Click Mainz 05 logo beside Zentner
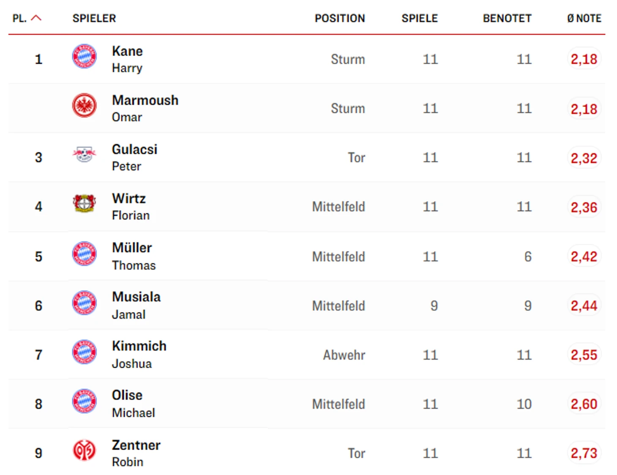Viewport: 617px width, 475px height. pos(85,450)
